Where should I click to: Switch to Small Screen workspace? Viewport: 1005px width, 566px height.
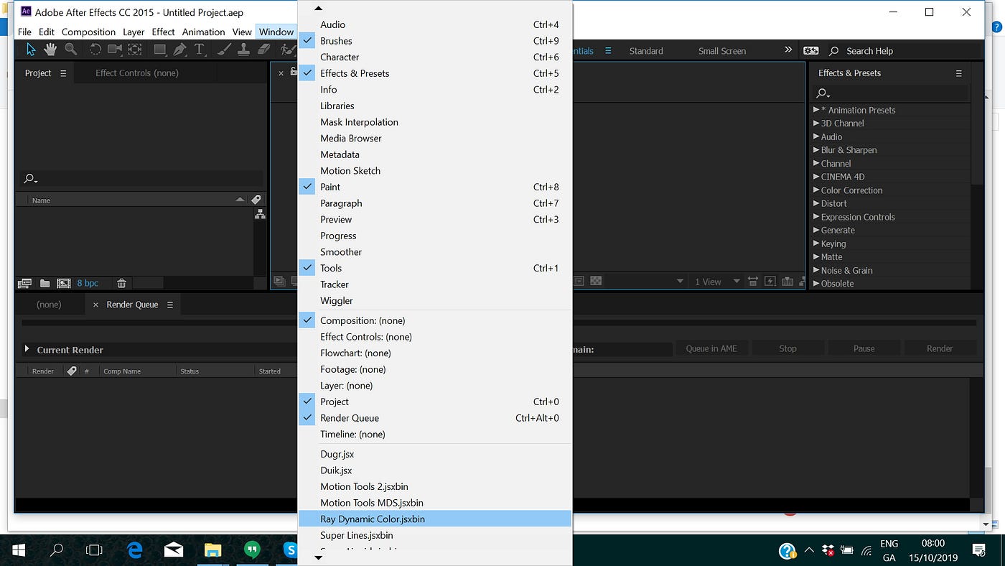[722, 51]
